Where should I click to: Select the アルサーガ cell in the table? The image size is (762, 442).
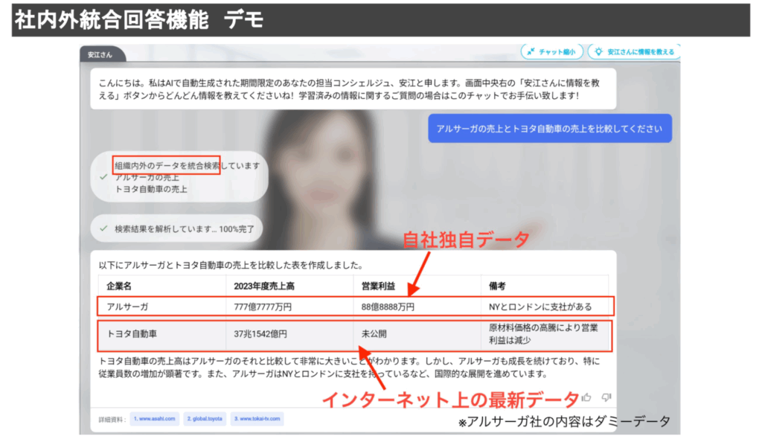point(129,306)
